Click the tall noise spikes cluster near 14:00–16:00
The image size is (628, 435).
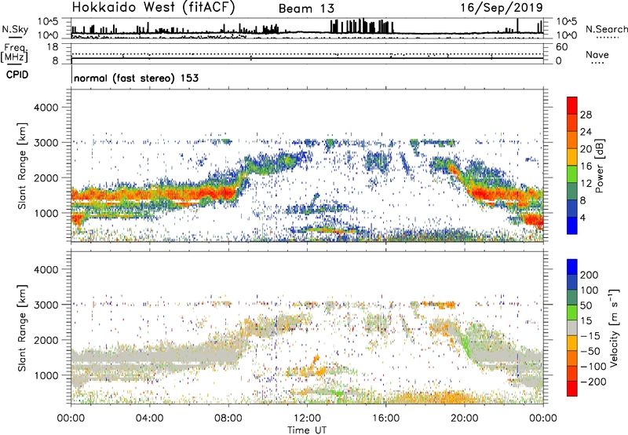pos(362,26)
